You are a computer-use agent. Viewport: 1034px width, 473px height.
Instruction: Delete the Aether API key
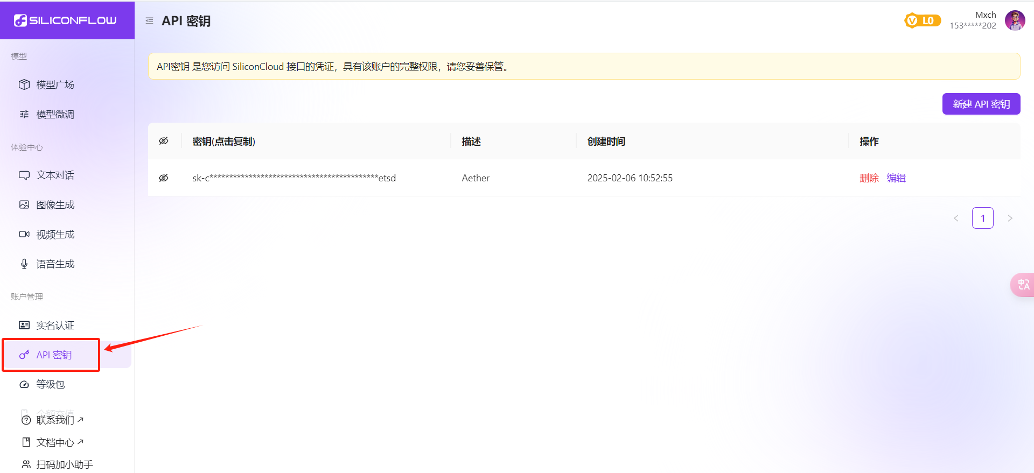click(869, 178)
